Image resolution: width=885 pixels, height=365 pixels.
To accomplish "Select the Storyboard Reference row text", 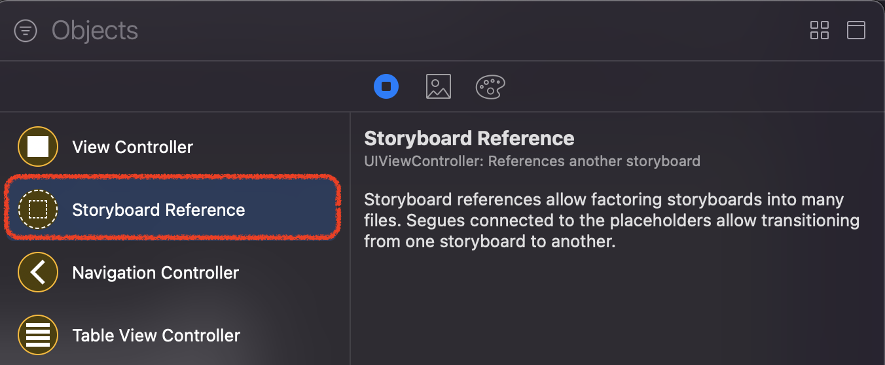I will [158, 210].
